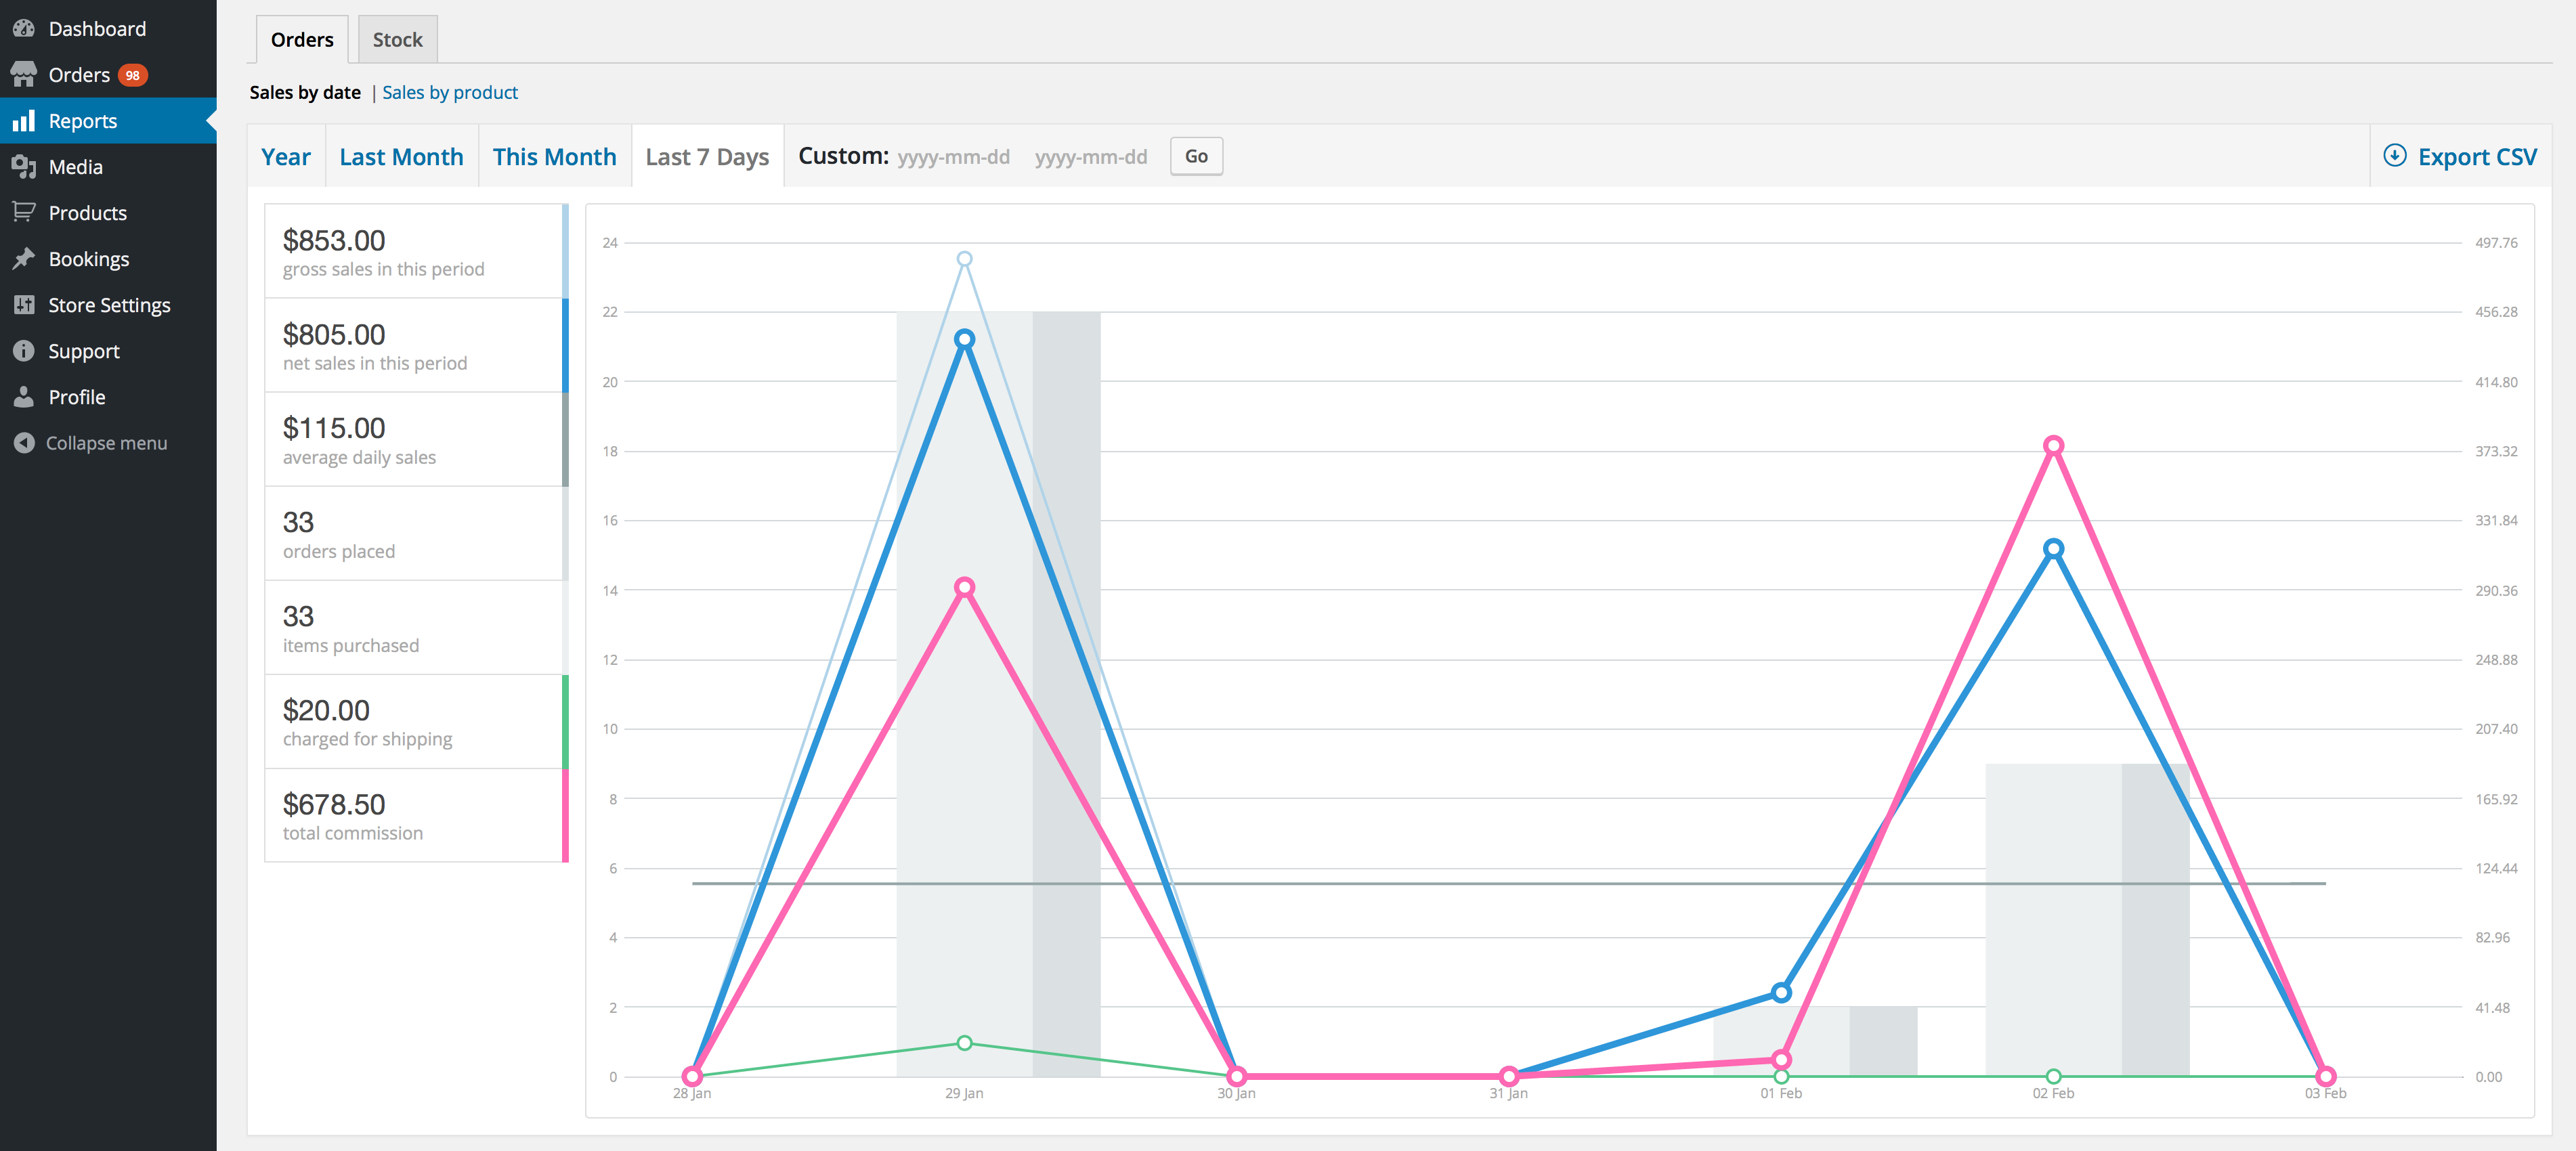Click the Store Settings icon
2576x1151 pixels.
24,305
